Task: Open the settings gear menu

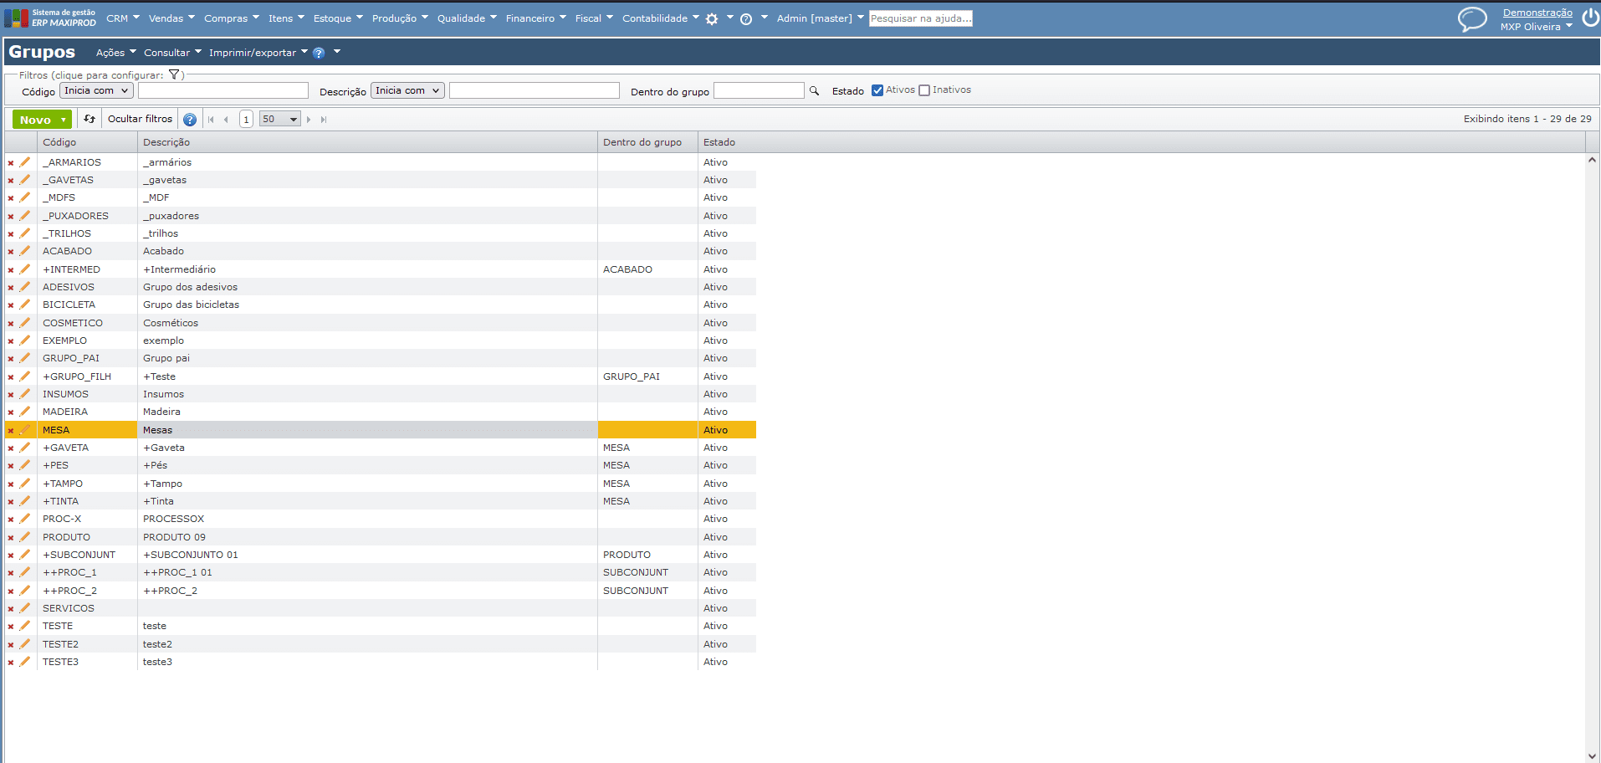Action: [712, 18]
